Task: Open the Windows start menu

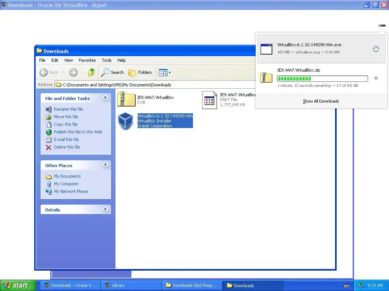Action: (18, 285)
